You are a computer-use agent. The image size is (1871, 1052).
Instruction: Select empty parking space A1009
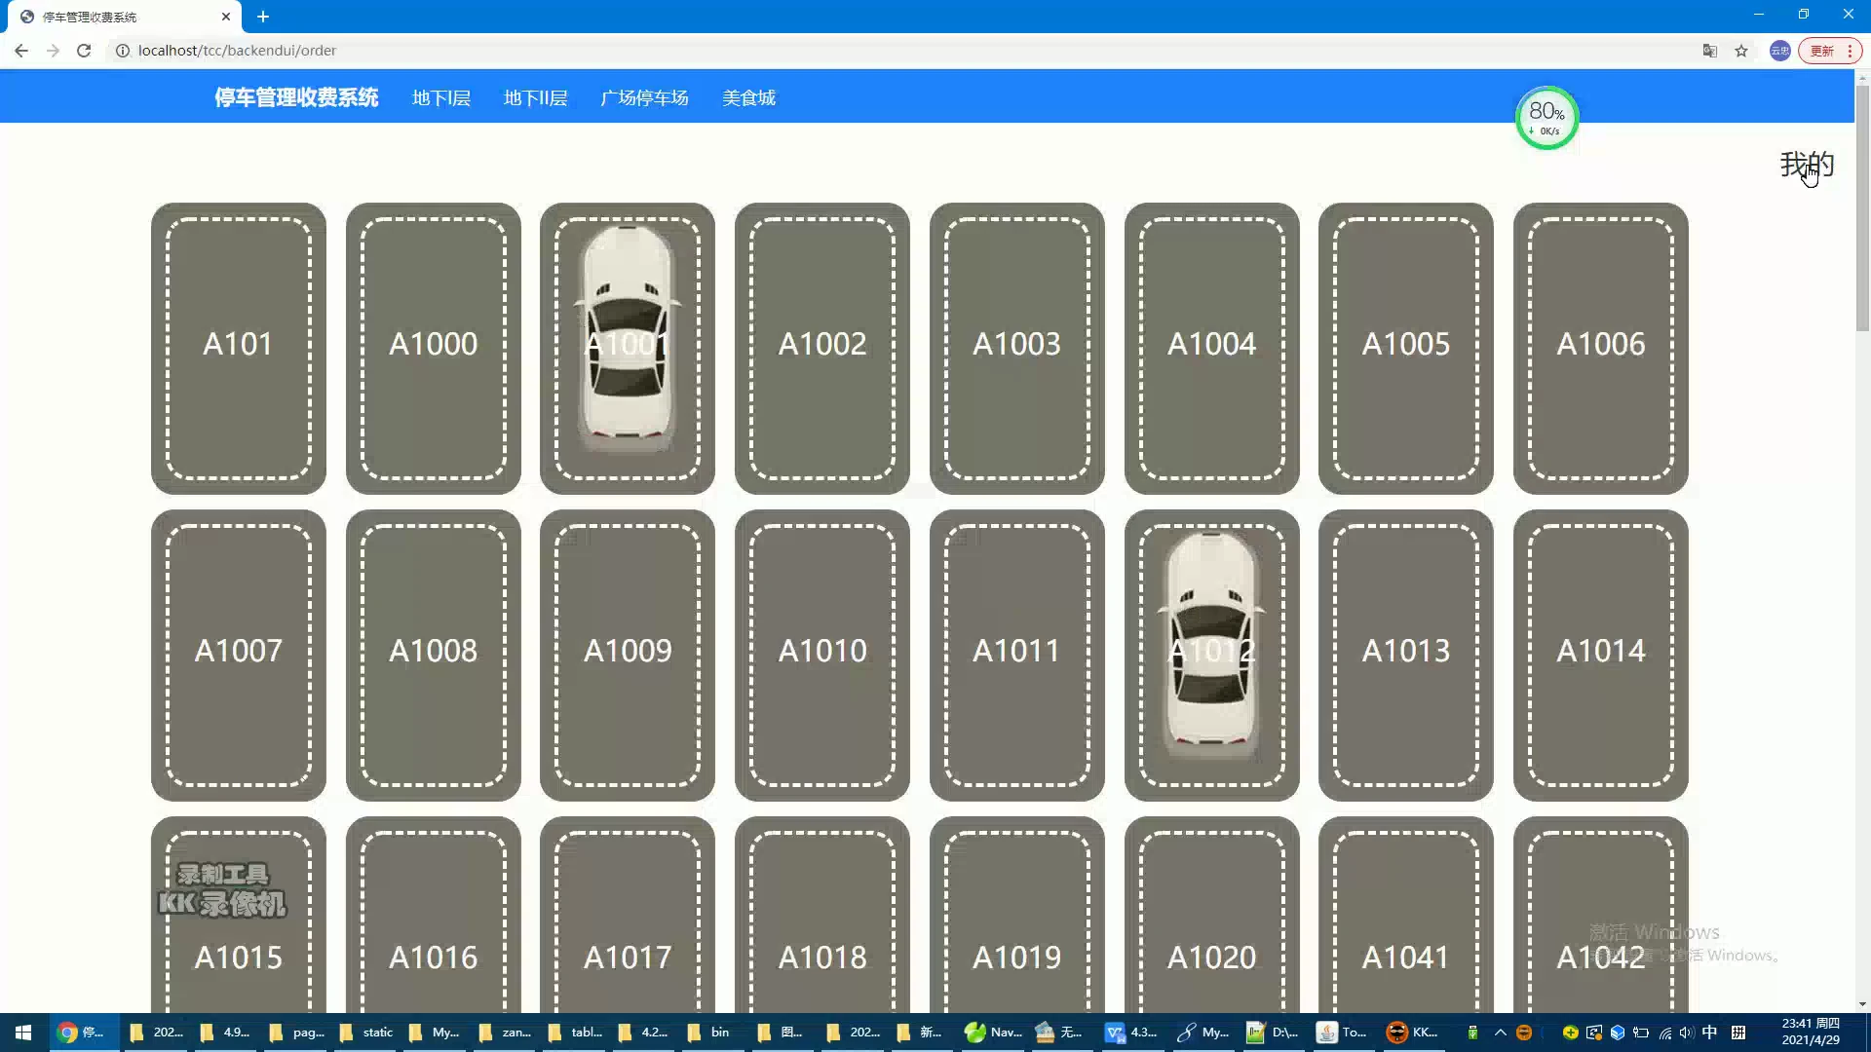(627, 653)
